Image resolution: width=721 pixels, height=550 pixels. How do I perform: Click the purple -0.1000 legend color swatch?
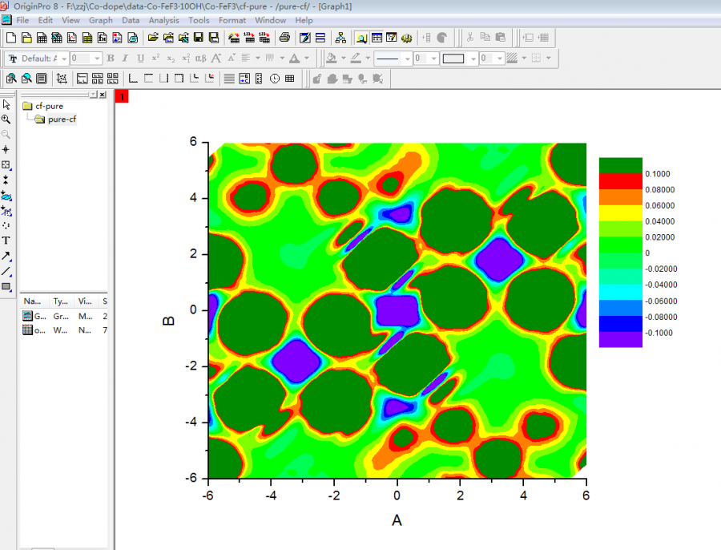pos(620,339)
